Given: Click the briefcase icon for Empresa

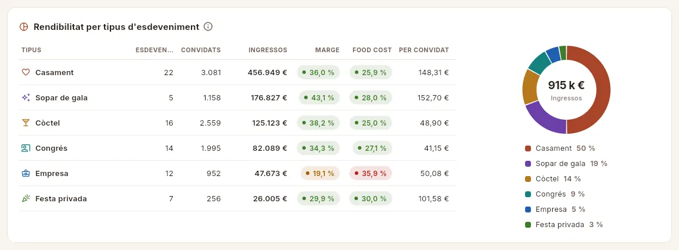Looking at the screenshot, I should pos(25,174).
